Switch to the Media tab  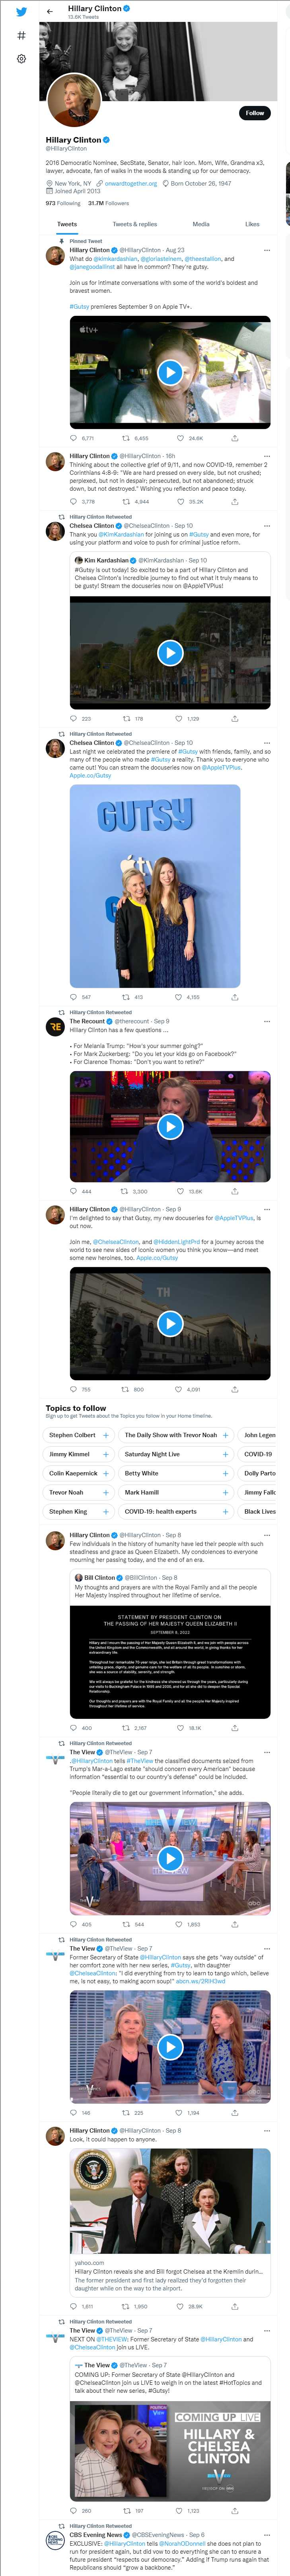point(201,224)
